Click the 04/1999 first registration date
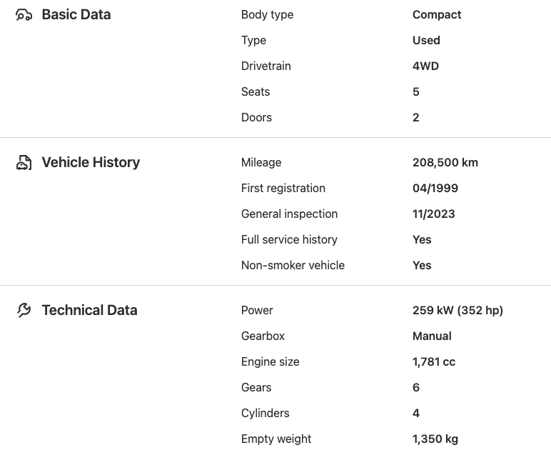Image resolution: width=551 pixels, height=455 pixels. pyautogui.click(x=435, y=189)
